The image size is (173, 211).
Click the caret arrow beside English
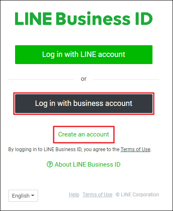pos(33,196)
